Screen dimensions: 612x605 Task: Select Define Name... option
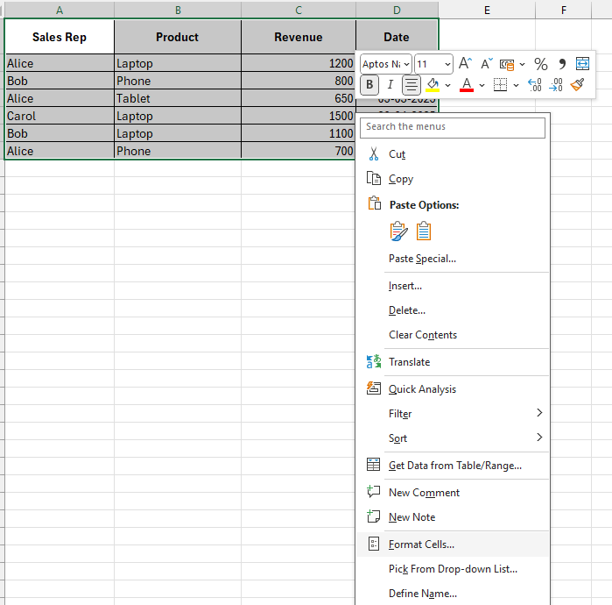pos(453,594)
